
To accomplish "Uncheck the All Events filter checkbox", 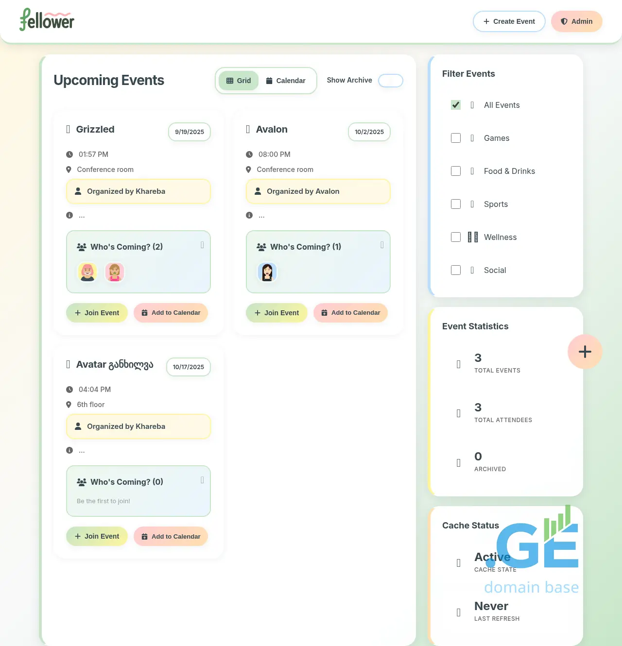I will (456, 105).
